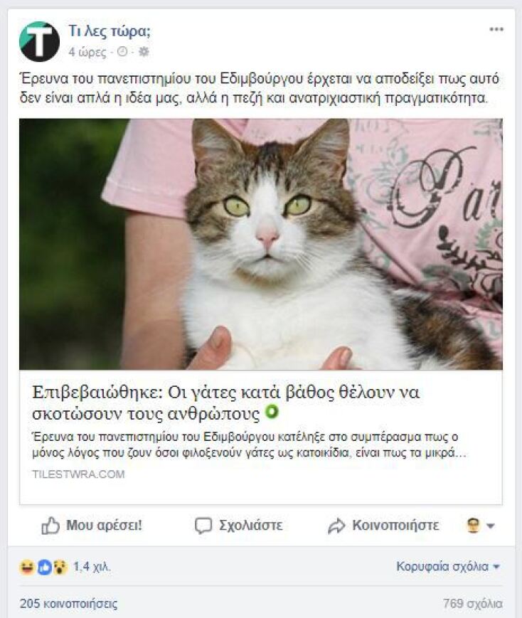Click the post privacy gear icon
The image size is (522, 618).
click(x=144, y=52)
